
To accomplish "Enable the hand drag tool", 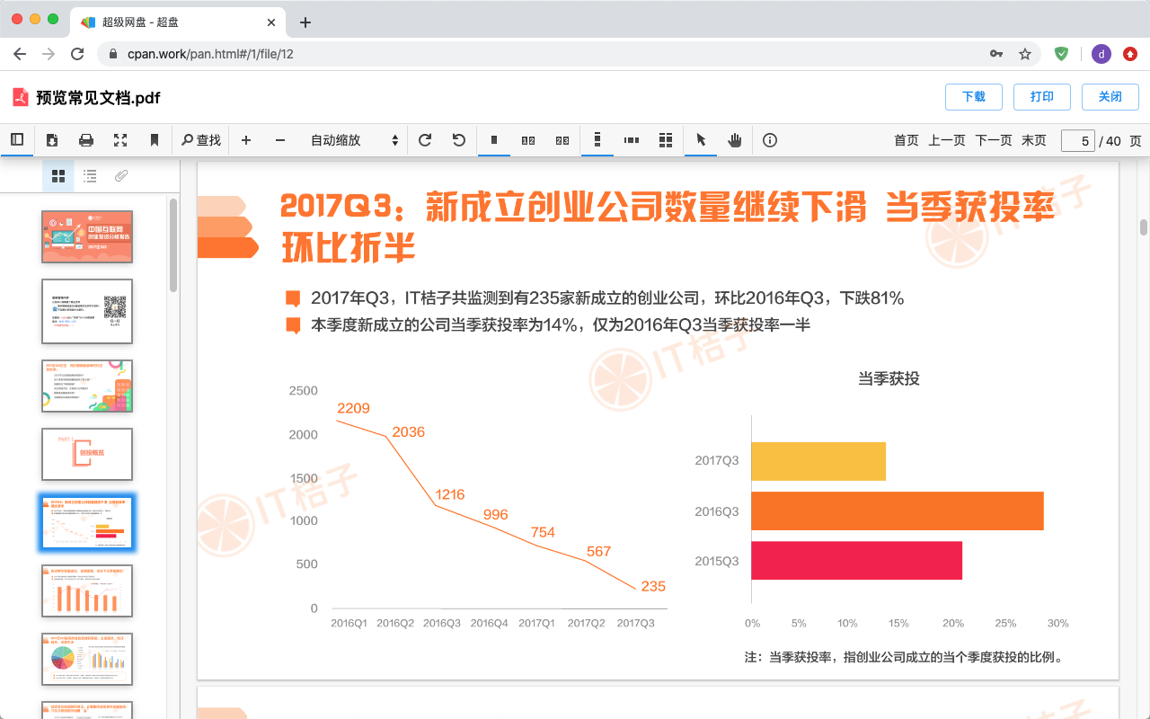I will click(735, 140).
